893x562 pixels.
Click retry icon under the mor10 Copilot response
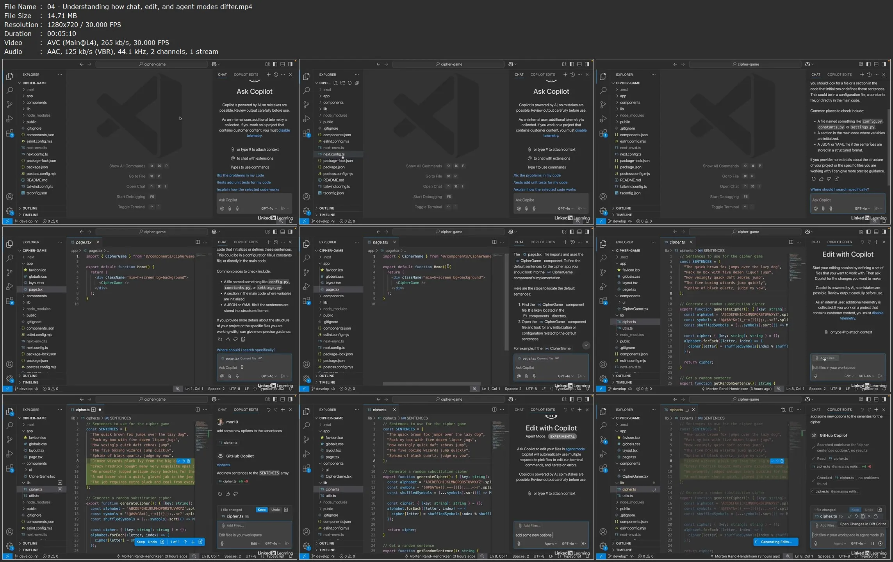click(220, 494)
